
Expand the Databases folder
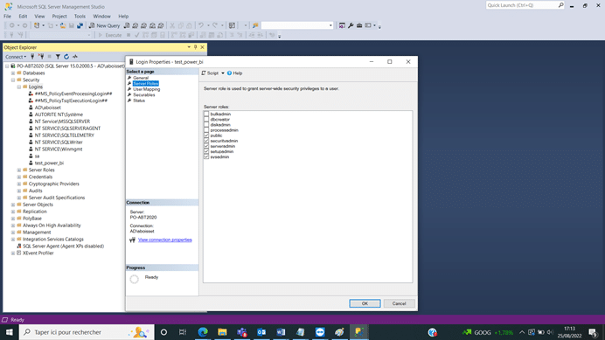point(13,73)
